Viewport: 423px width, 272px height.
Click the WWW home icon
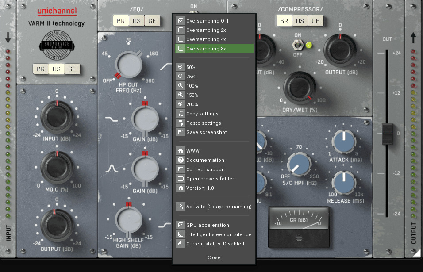coord(180,151)
